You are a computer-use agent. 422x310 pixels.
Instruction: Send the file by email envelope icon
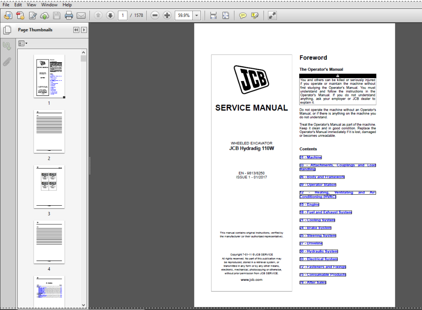coord(81,16)
